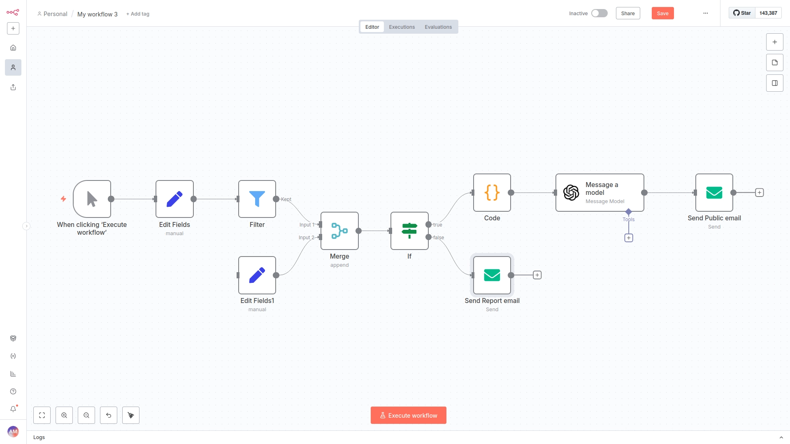790x444 pixels.
Task: Expand the Logs panel
Action: pos(781,437)
